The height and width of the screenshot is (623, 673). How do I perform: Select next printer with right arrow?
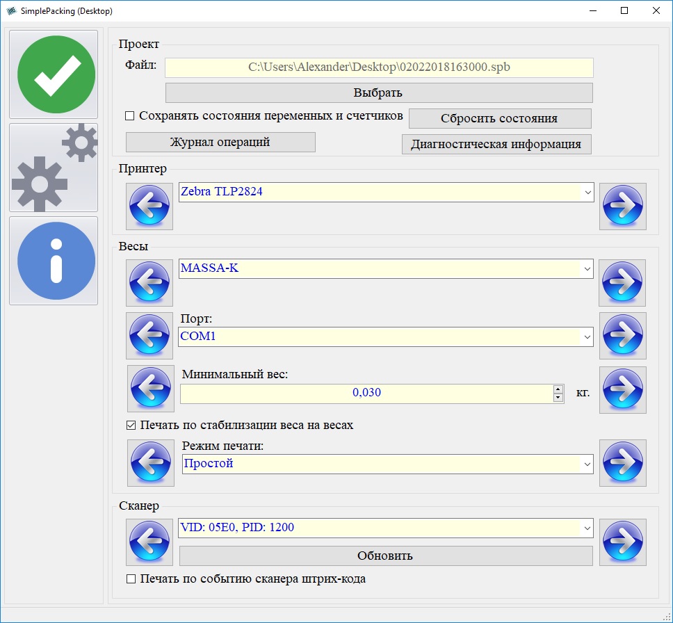point(623,206)
